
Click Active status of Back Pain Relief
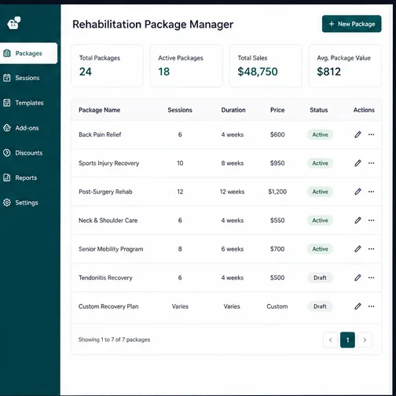tap(320, 134)
